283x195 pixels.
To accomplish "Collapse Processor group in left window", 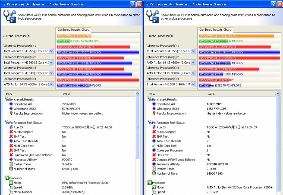I will (x=7, y=178).
